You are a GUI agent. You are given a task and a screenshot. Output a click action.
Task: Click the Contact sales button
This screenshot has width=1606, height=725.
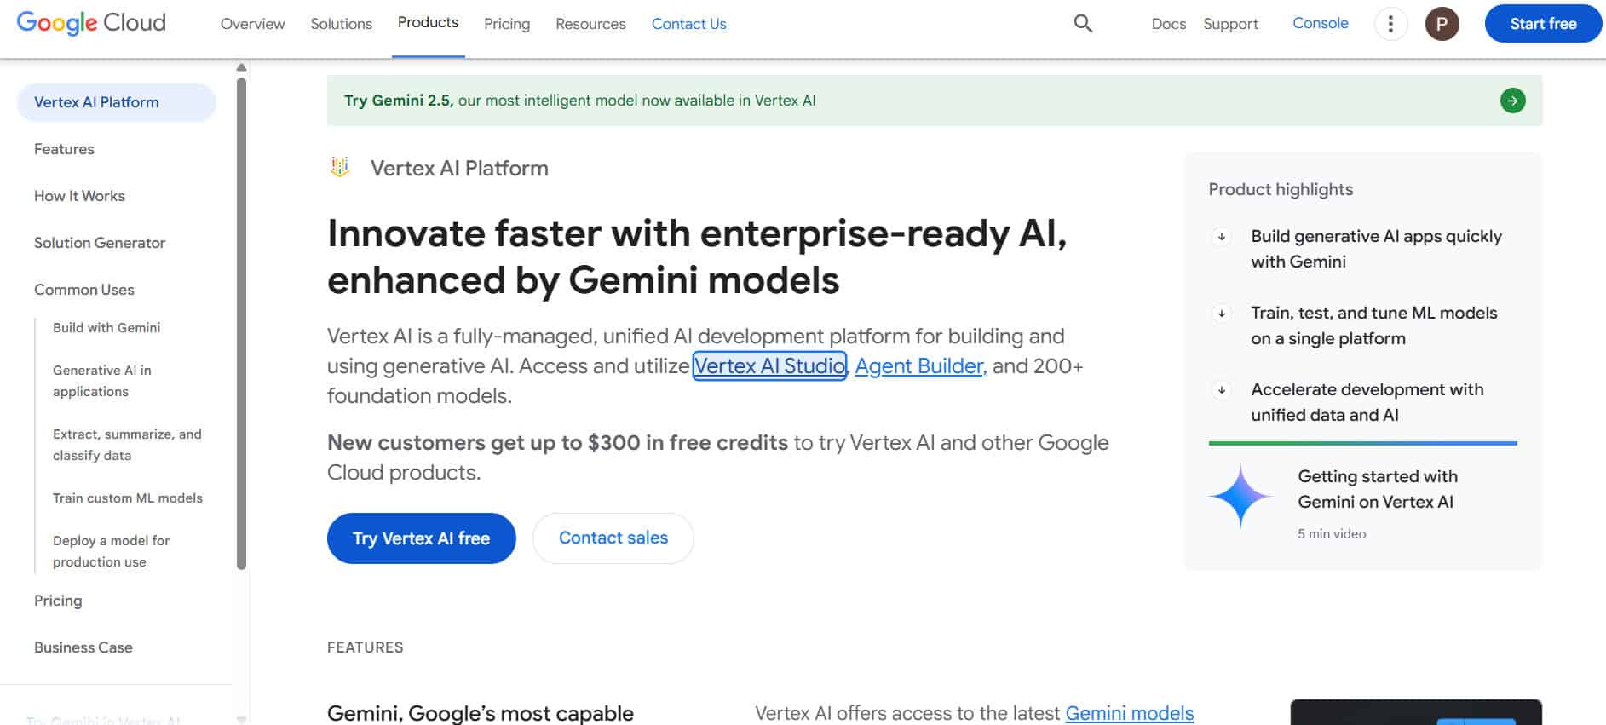click(x=613, y=538)
